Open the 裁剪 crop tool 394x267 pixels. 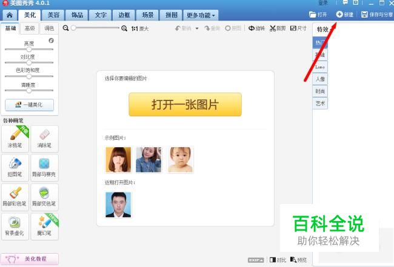[278, 28]
